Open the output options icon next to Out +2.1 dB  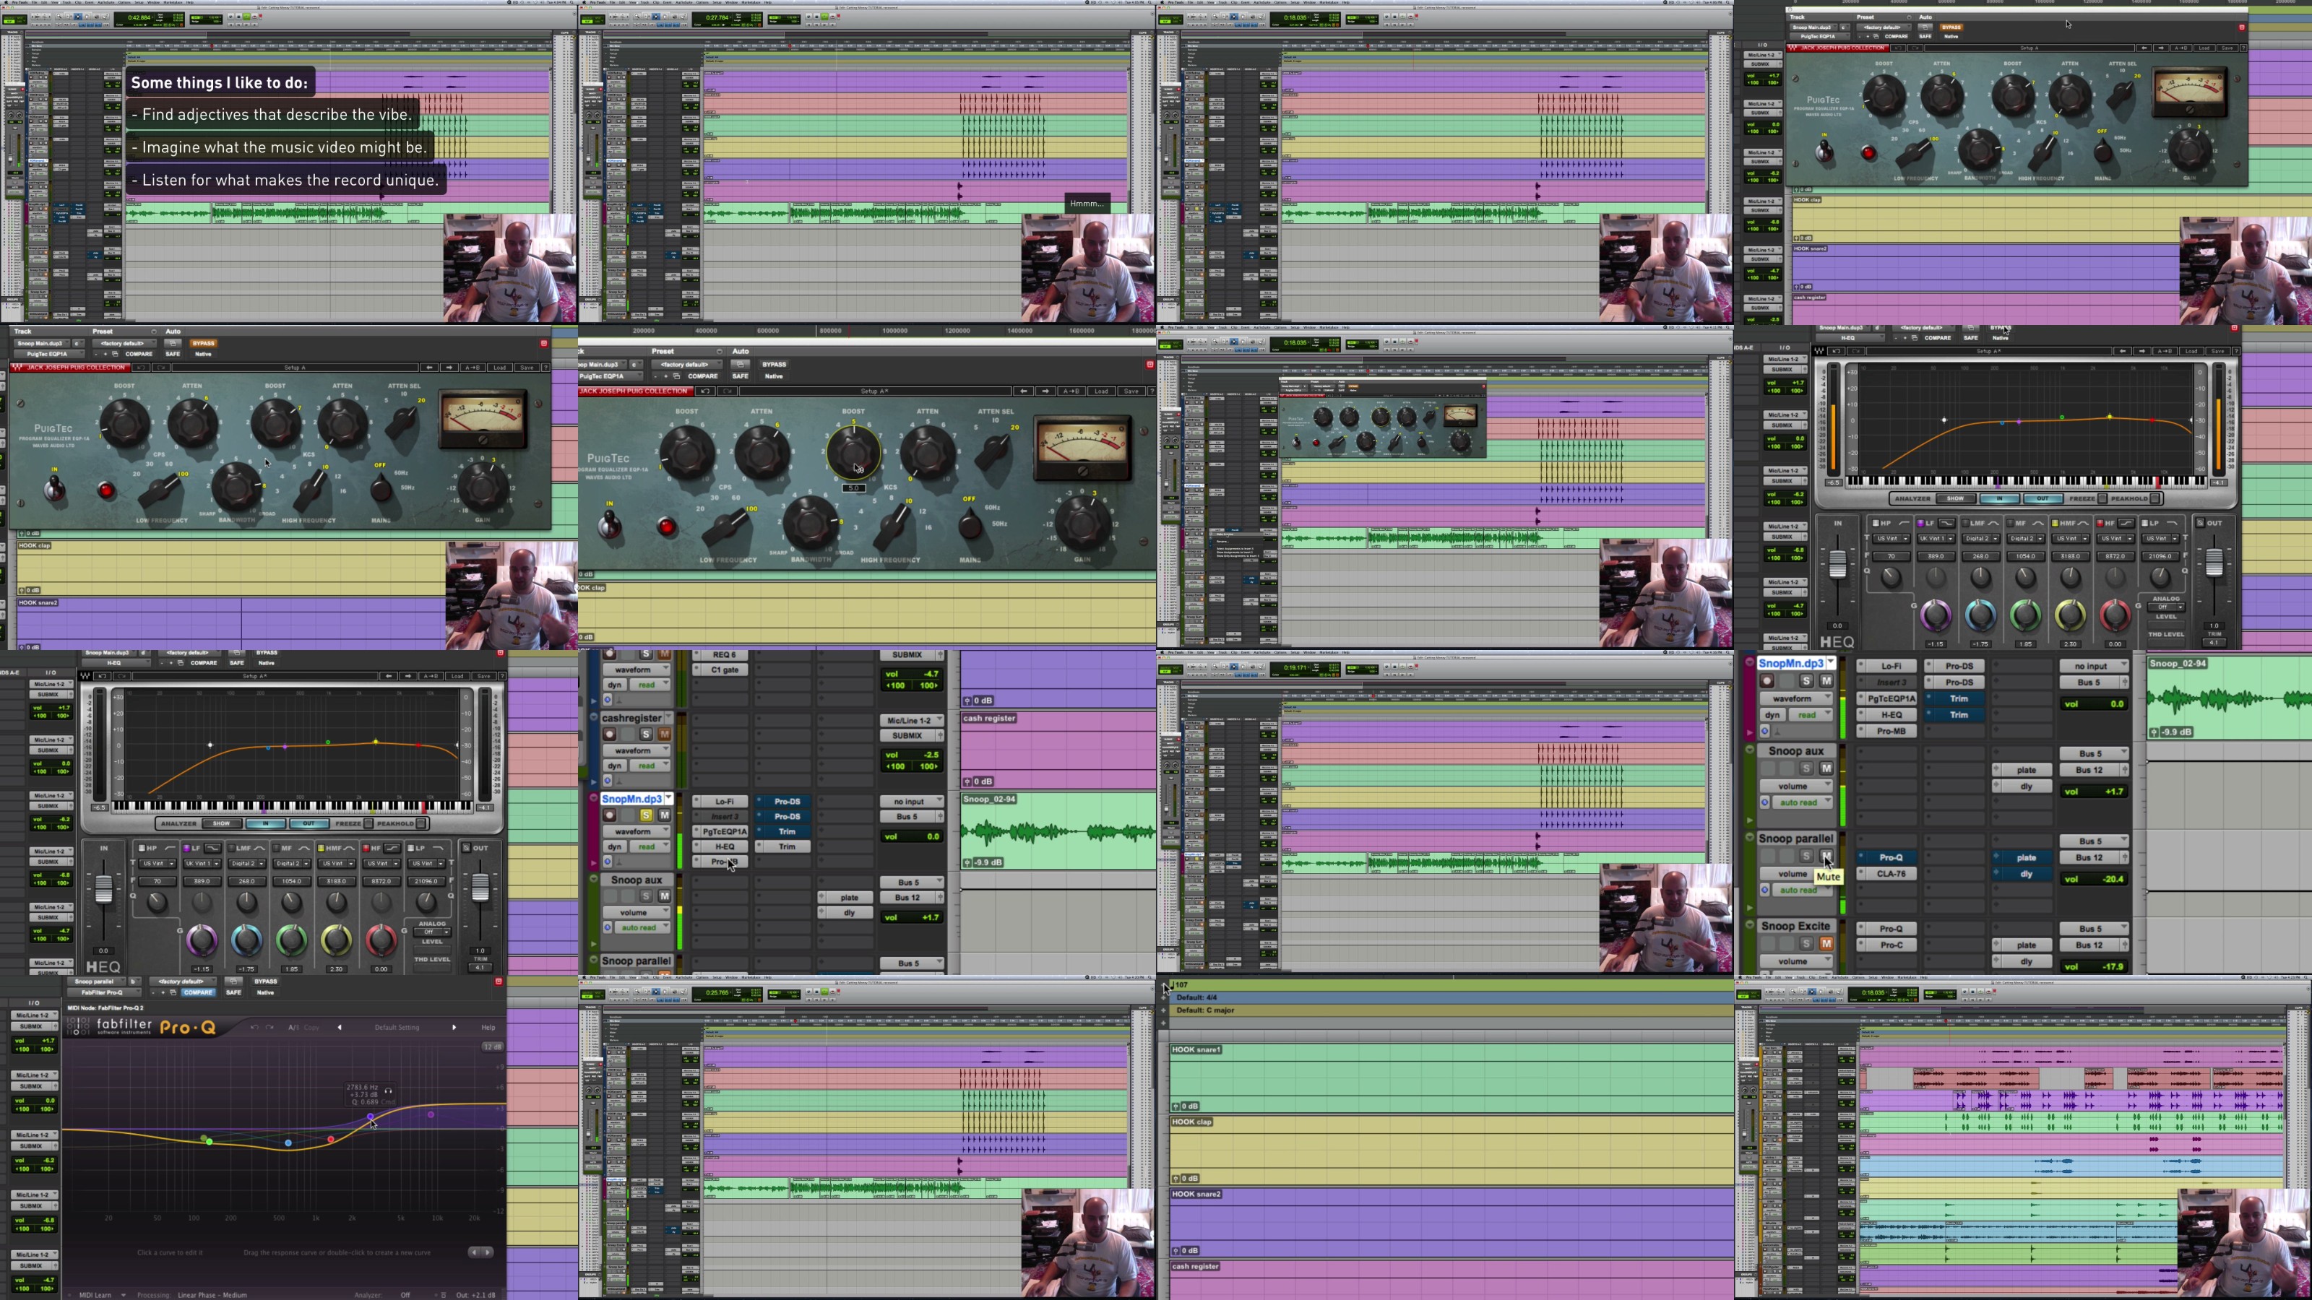pyautogui.click(x=444, y=1295)
